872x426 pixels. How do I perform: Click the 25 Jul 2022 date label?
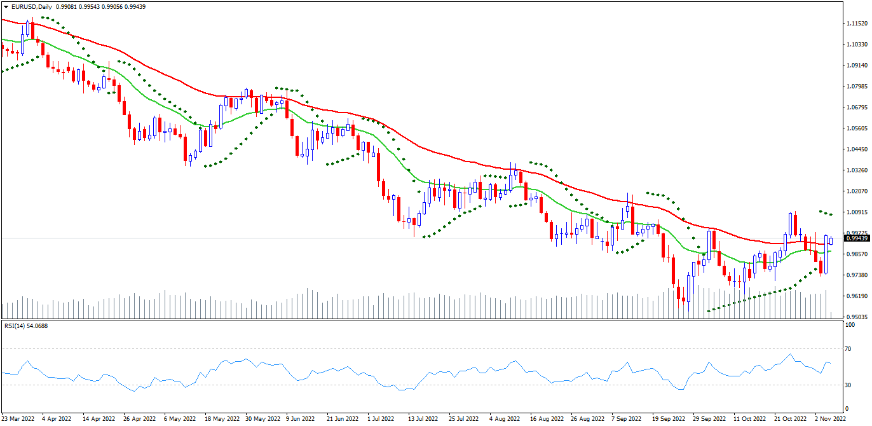[x=465, y=419]
